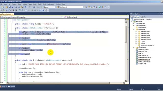The height and width of the screenshot is (91, 163).
Task: Select NoteEditorActivity.cs file
Action: [x=145, y=58]
